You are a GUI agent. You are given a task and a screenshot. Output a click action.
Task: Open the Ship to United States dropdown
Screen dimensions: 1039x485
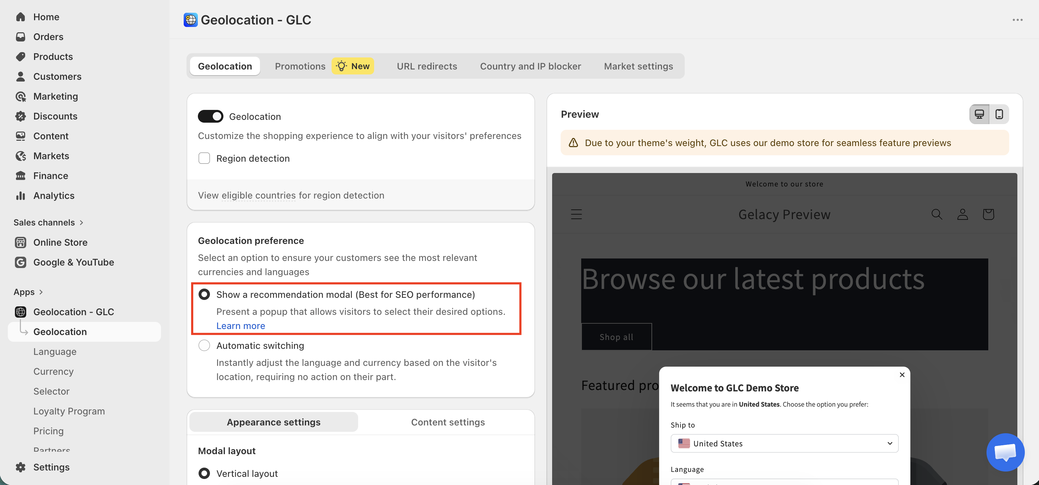click(784, 443)
